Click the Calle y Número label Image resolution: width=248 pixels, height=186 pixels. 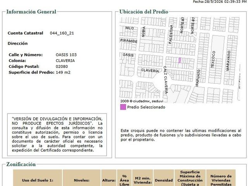click(26, 55)
